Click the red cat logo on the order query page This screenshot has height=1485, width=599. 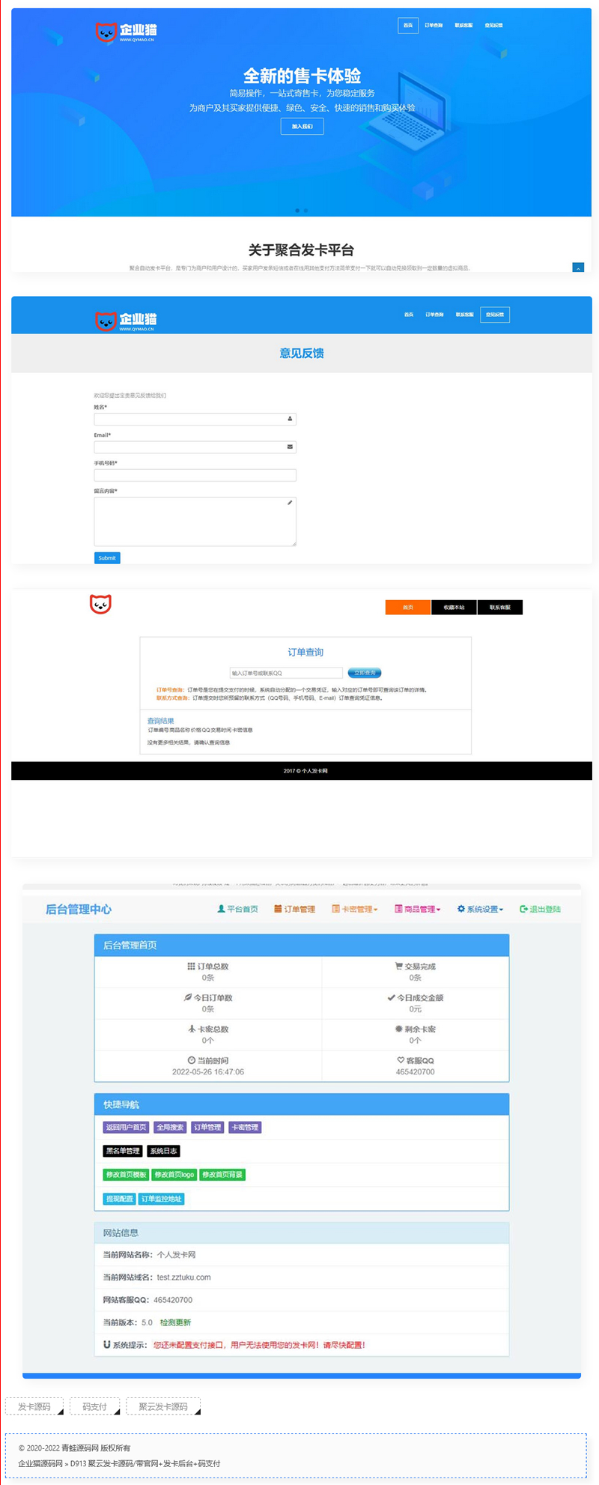(x=100, y=604)
